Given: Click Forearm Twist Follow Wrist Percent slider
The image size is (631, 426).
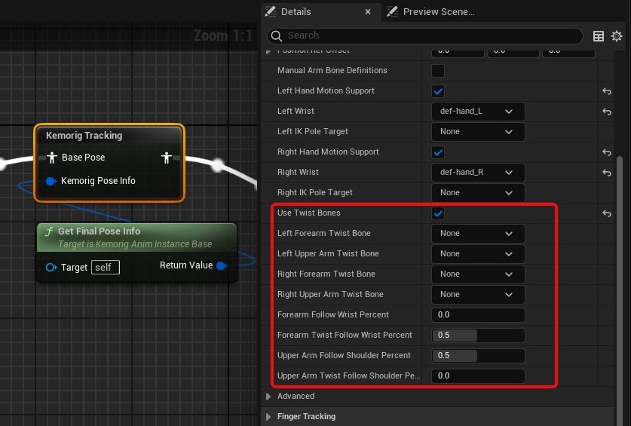Looking at the screenshot, I should coord(477,335).
